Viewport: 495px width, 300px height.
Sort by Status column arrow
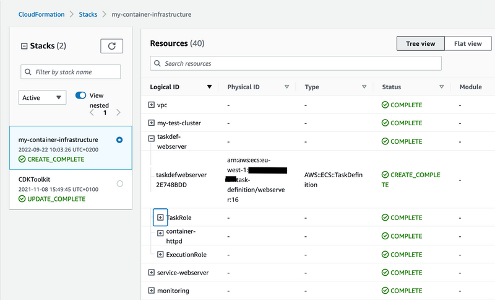441,87
